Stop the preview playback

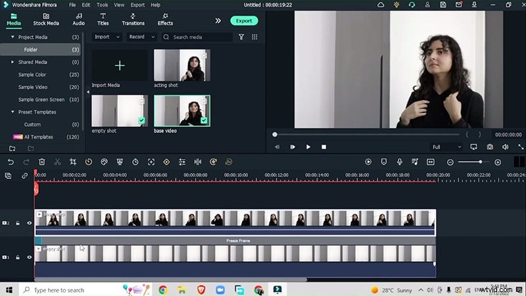coord(323,147)
